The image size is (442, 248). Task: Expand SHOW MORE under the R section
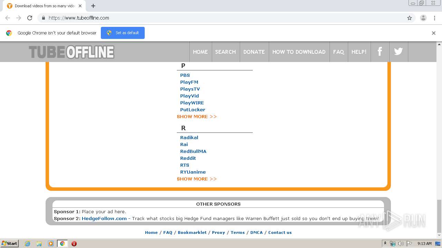coord(197,179)
